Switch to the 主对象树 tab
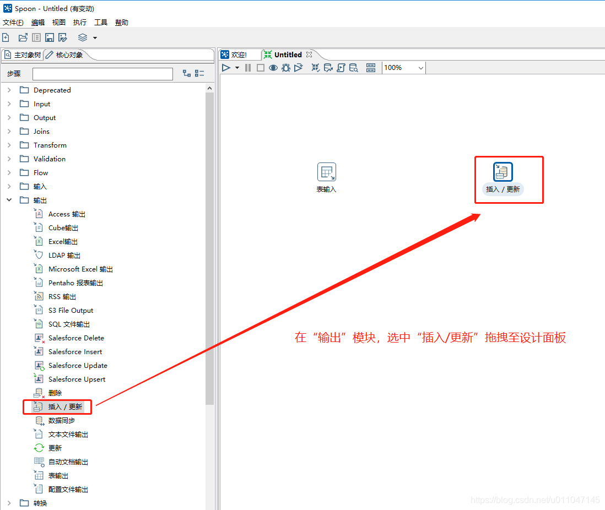The image size is (605, 510). (x=23, y=55)
